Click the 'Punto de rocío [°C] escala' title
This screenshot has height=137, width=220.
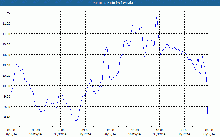tap(113, 3)
